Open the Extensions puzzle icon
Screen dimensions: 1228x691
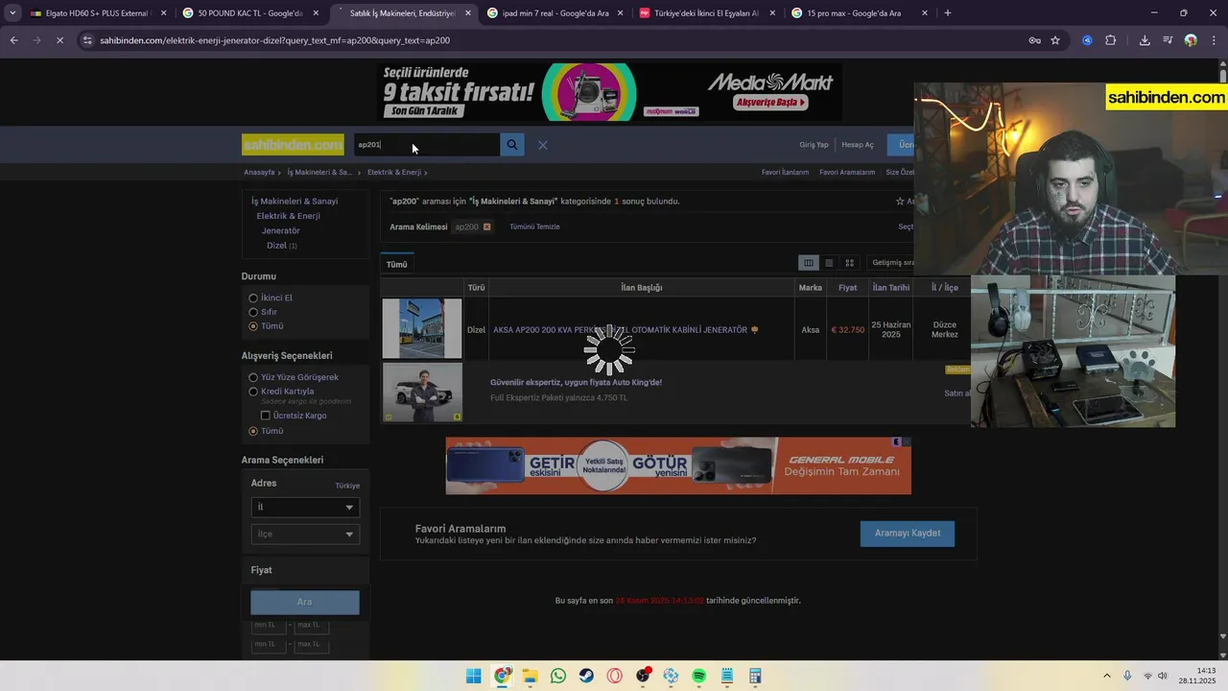pos(1111,40)
